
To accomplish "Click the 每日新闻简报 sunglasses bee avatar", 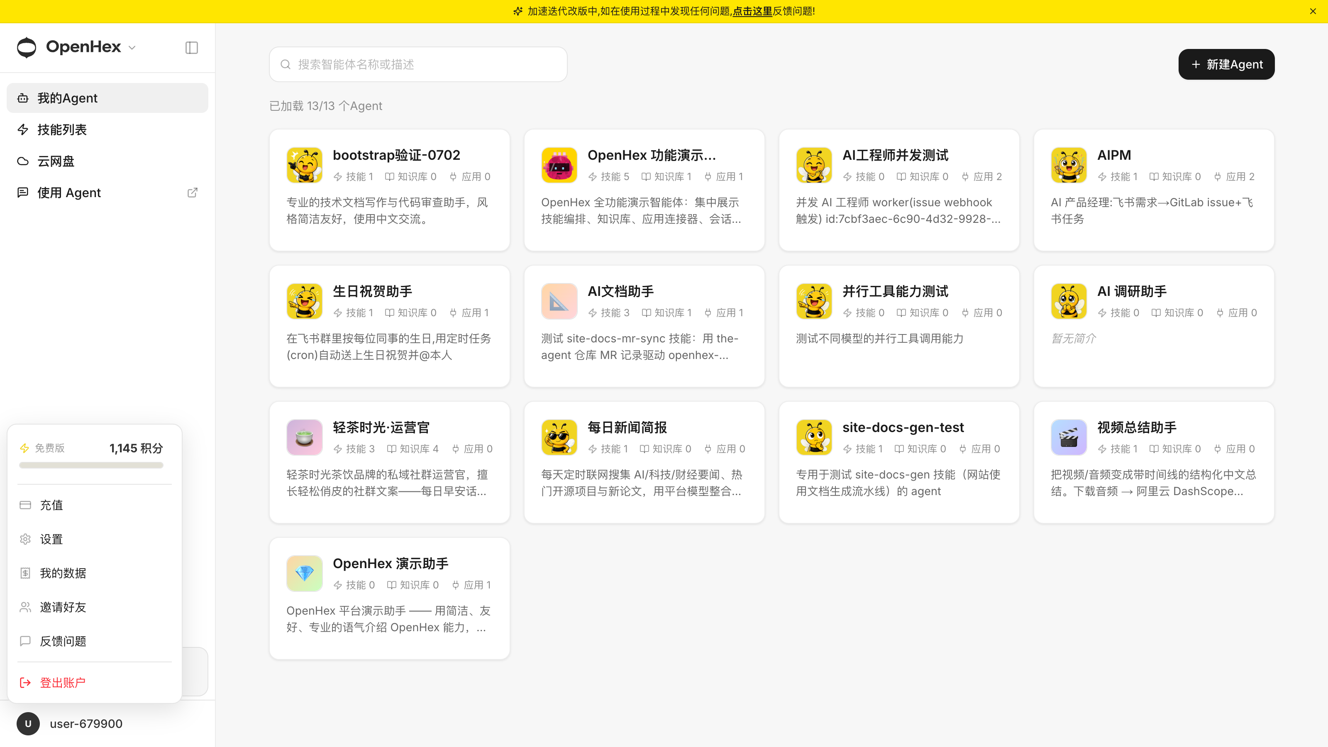I will coord(559,437).
